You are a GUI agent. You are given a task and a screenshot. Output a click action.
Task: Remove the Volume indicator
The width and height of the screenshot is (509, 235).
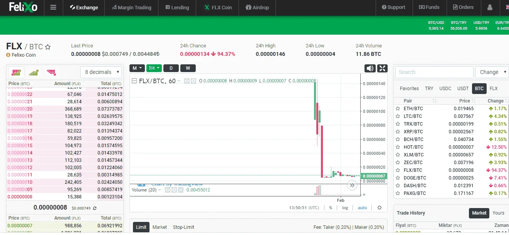(x=180, y=190)
